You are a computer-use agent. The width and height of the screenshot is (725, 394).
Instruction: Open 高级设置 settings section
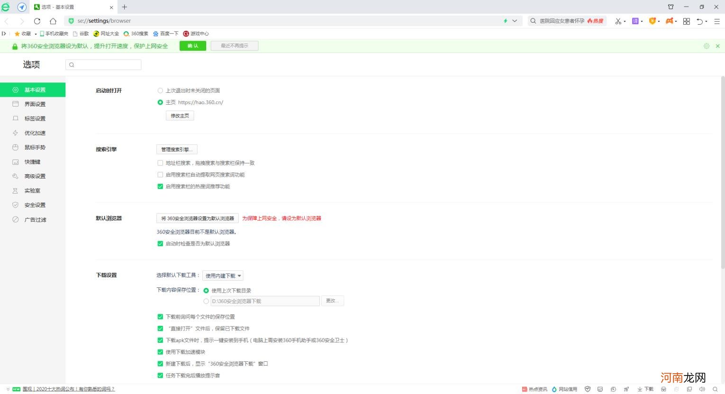(x=33, y=176)
